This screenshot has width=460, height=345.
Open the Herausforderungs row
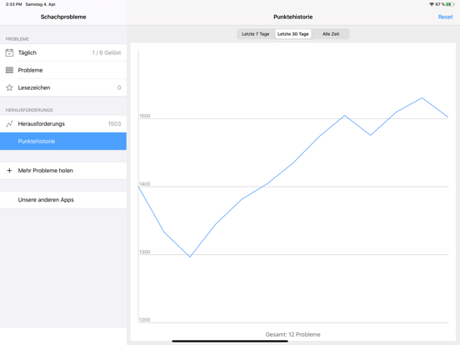click(x=63, y=124)
